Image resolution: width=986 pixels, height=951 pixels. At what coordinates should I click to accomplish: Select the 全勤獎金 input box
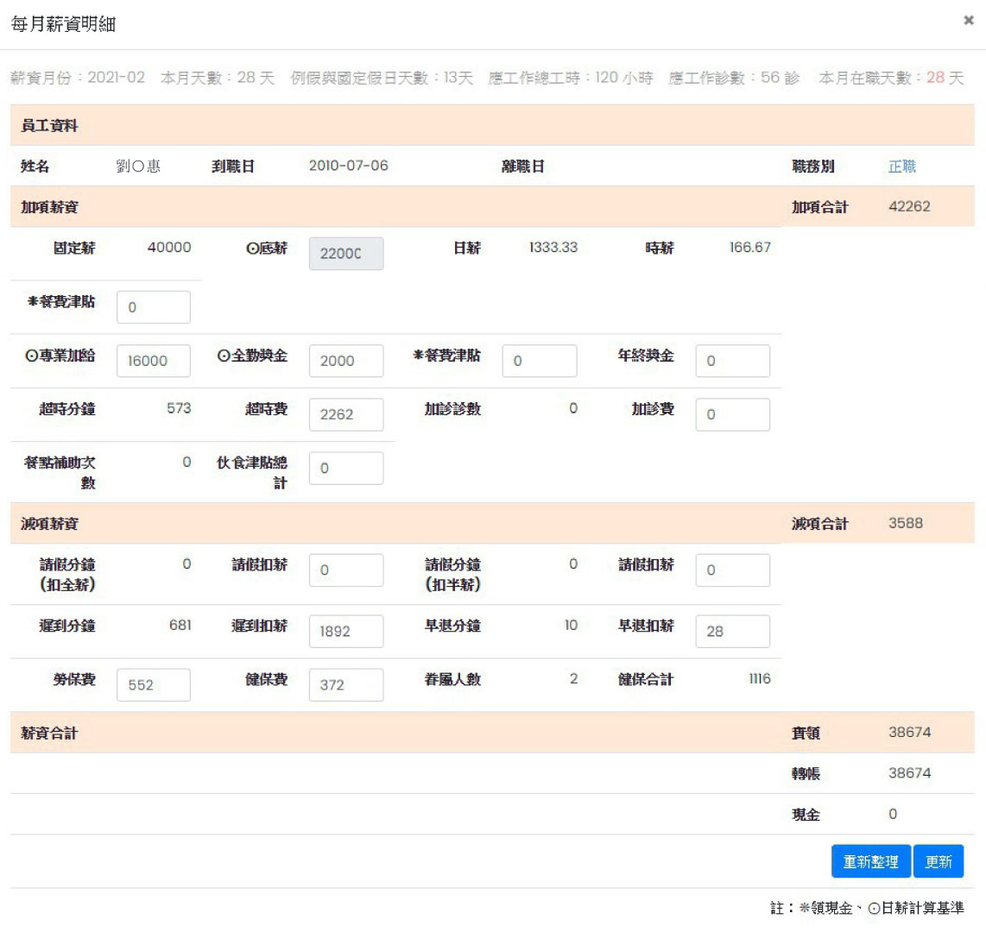click(x=345, y=361)
